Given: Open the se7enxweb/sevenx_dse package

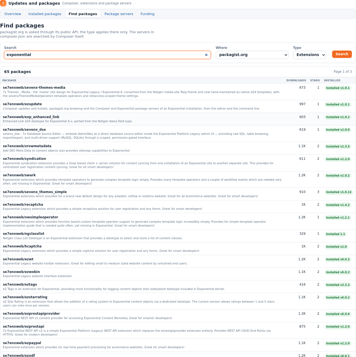Looking at the screenshot, I should point(24,130).
